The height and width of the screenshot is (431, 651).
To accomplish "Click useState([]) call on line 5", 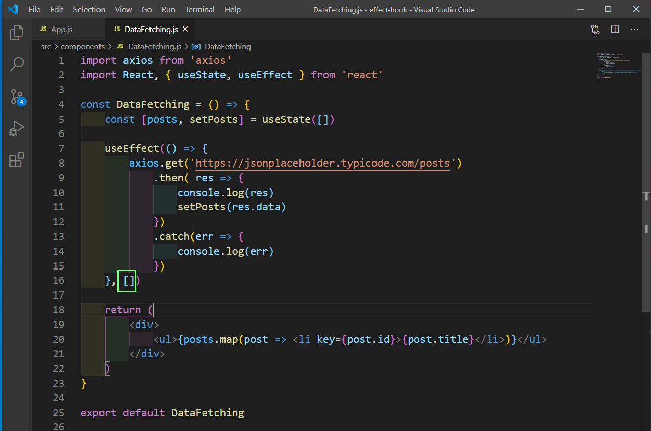I will pyautogui.click(x=298, y=119).
